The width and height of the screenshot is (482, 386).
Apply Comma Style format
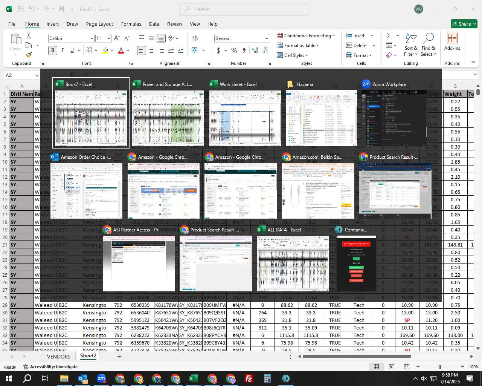[244, 50]
